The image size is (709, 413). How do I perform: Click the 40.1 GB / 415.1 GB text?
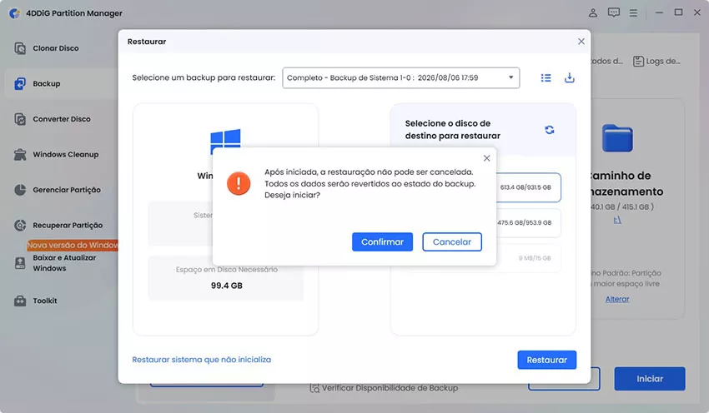pos(621,206)
